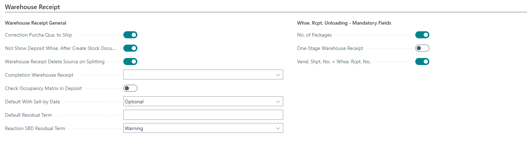Toggle Correction Purcha Qua. to Ship switch
Viewport: 527px width, 142px height.
pos(130,35)
